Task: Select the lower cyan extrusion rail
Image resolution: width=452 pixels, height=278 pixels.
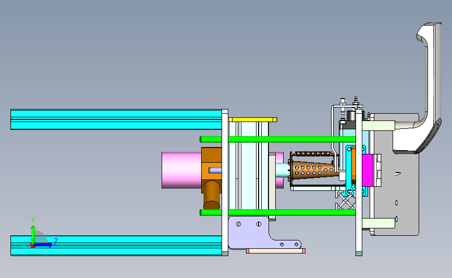Action: pos(116,246)
